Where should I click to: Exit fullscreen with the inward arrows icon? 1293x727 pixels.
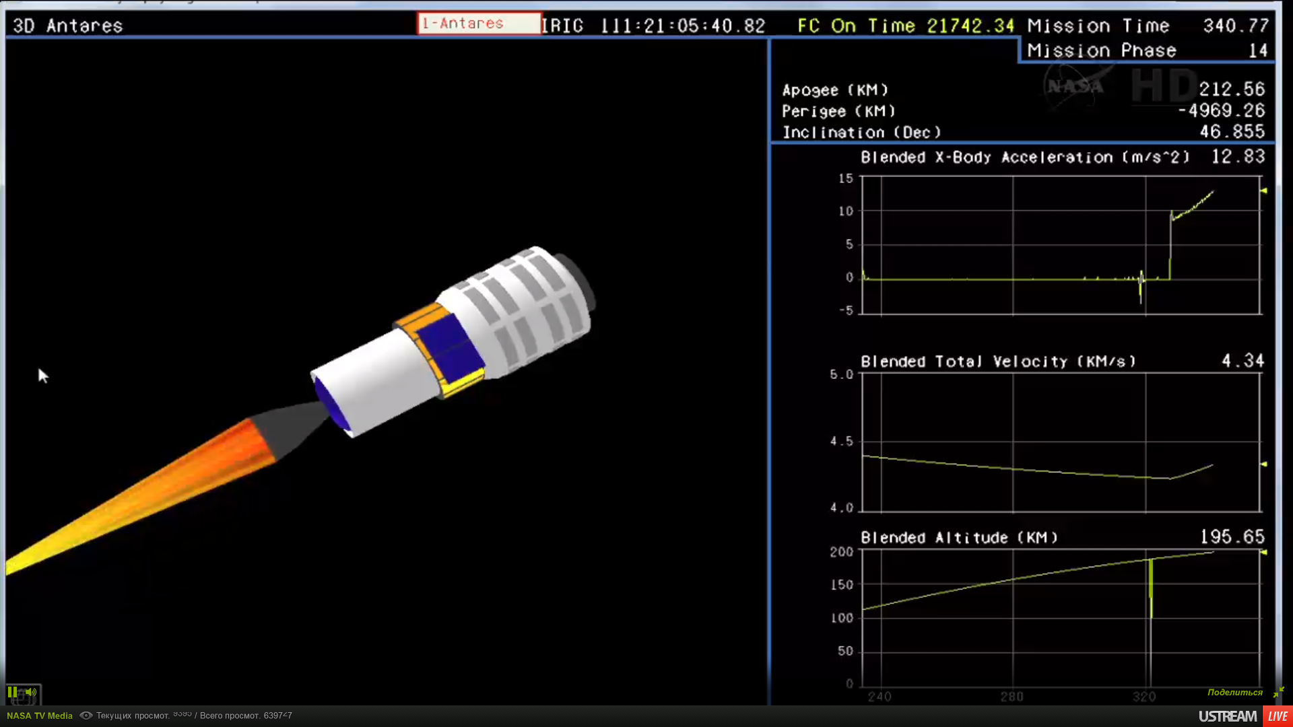tap(1279, 692)
